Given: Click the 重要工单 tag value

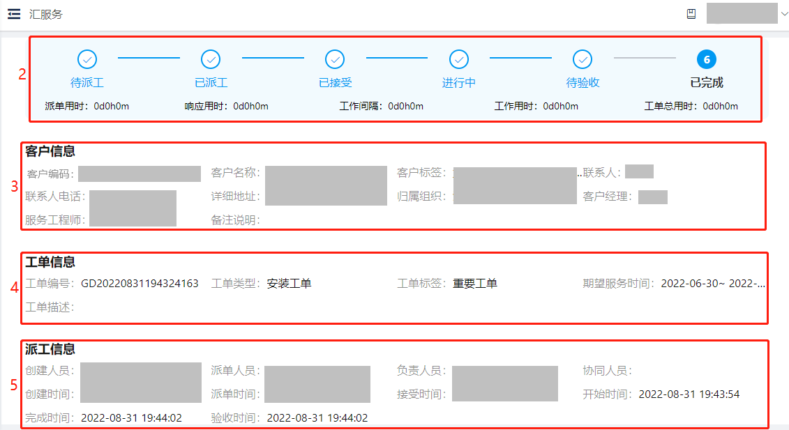Looking at the screenshot, I should (475, 284).
